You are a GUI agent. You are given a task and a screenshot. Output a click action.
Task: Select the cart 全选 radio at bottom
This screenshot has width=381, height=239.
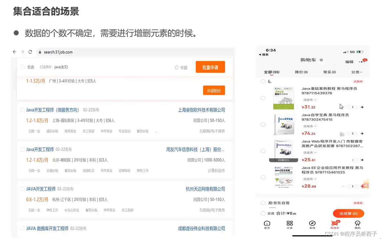click(x=263, y=213)
